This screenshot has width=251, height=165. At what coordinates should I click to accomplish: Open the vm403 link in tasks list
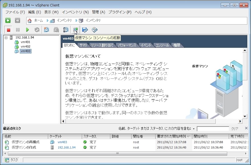pos(62,142)
